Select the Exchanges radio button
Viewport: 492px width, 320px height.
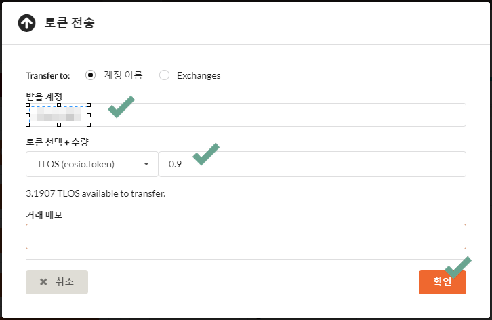tap(164, 75)
